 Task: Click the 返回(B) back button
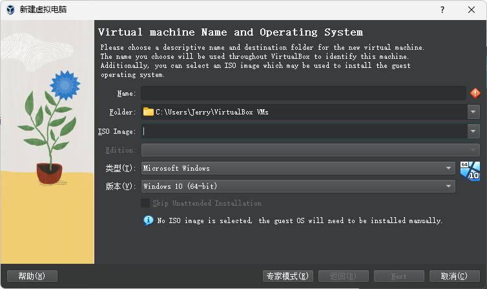(344, 276)
